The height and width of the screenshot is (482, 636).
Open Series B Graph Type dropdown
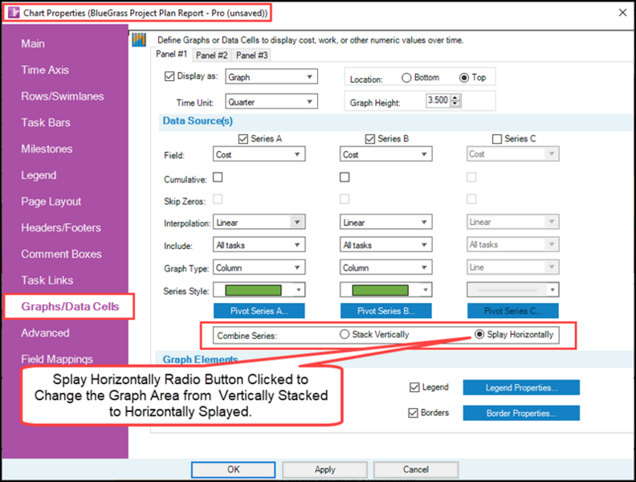tap(385, 268)
